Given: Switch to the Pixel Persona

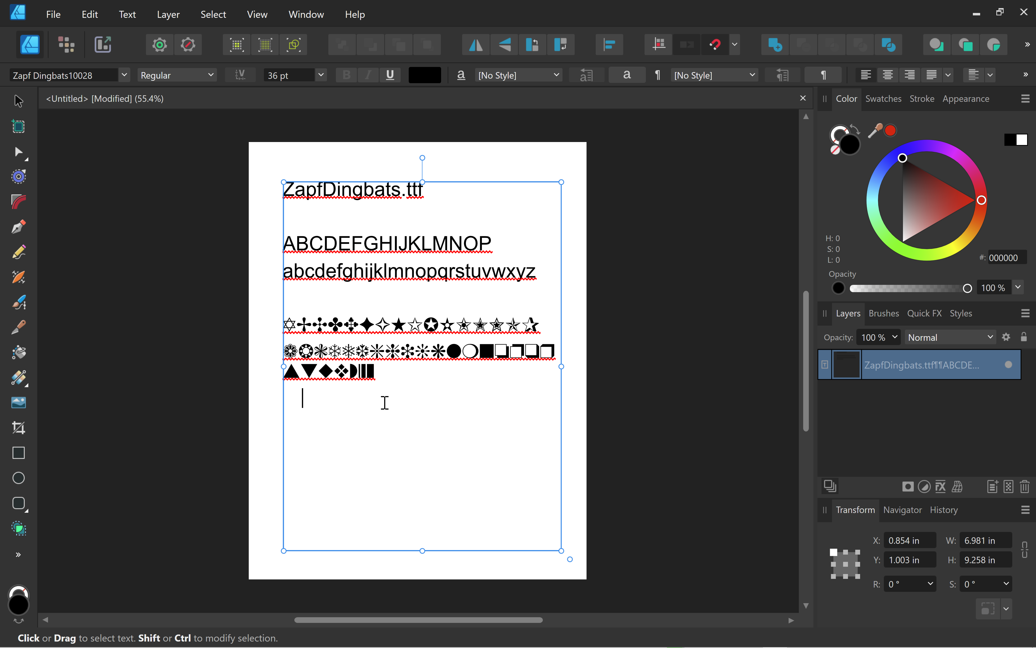Looking at the screenshot, I should click(x=66, y=45).
